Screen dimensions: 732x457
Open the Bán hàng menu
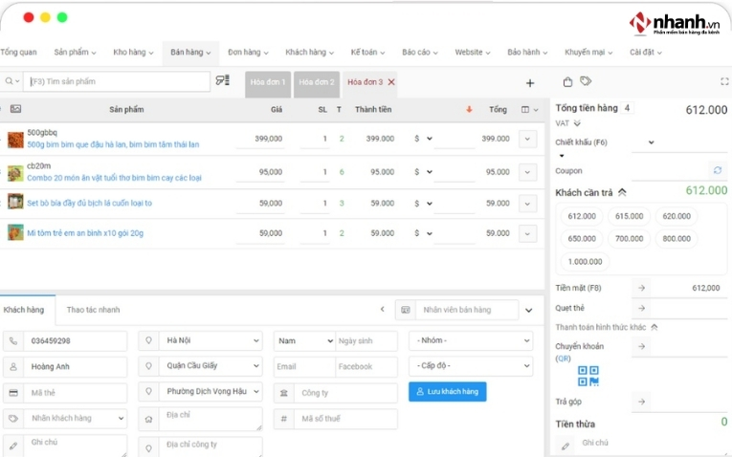pos(190,53)
